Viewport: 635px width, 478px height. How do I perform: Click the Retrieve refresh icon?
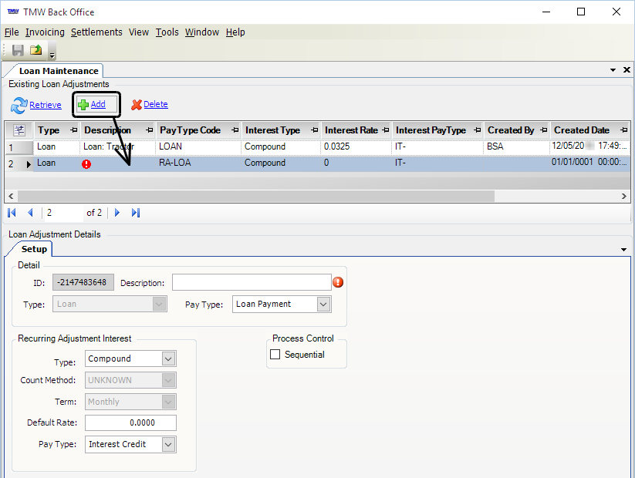(x=19, y=105)
